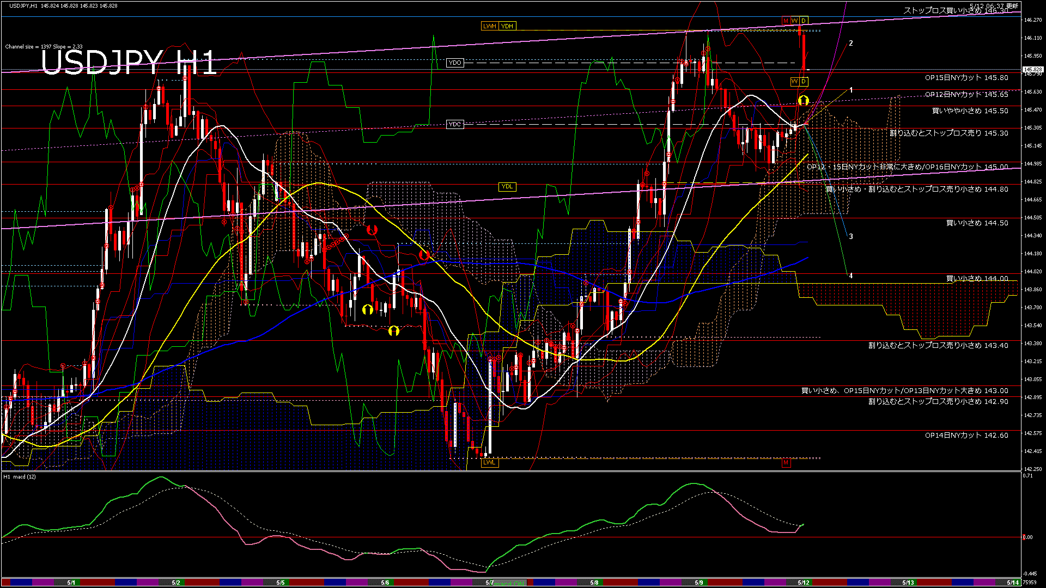The height and width of the screenshot is (588, 1046).
Task: Select the YDO open-price label
Action: (x=454, y=63)
